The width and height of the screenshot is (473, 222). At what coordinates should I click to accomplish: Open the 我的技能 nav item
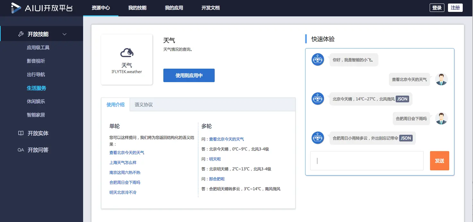(x=137, y=8)
